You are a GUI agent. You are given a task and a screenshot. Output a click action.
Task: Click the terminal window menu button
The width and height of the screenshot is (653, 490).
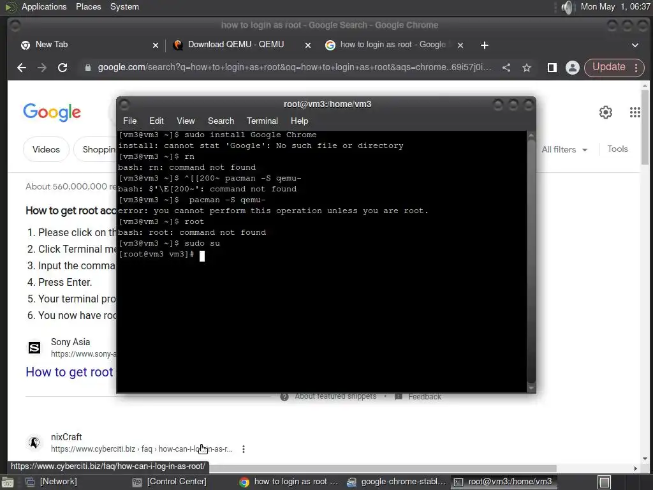tap(124, 104)
